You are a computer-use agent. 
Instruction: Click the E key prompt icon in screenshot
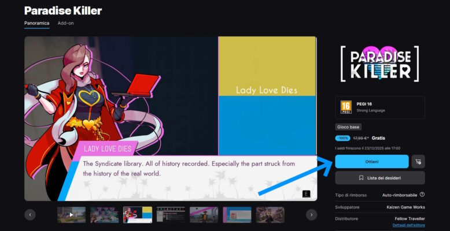pyautogui.click(x=306, y=193)
